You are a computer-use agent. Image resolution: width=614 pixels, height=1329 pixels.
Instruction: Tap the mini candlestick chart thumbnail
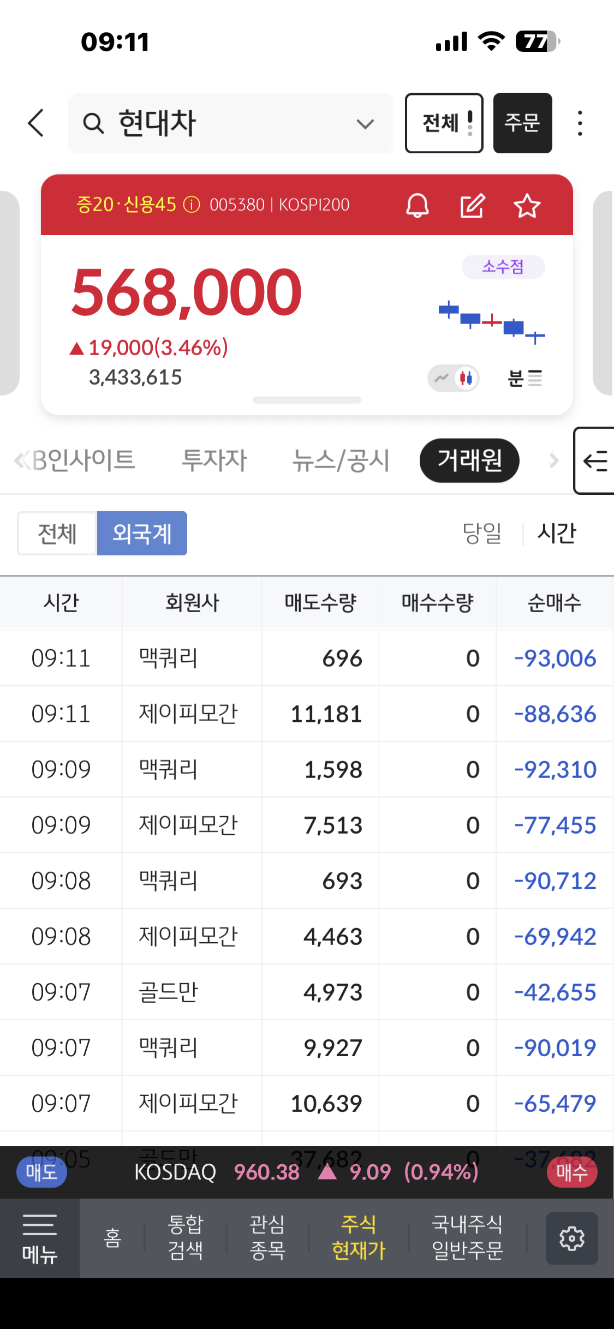pos(491,322)
